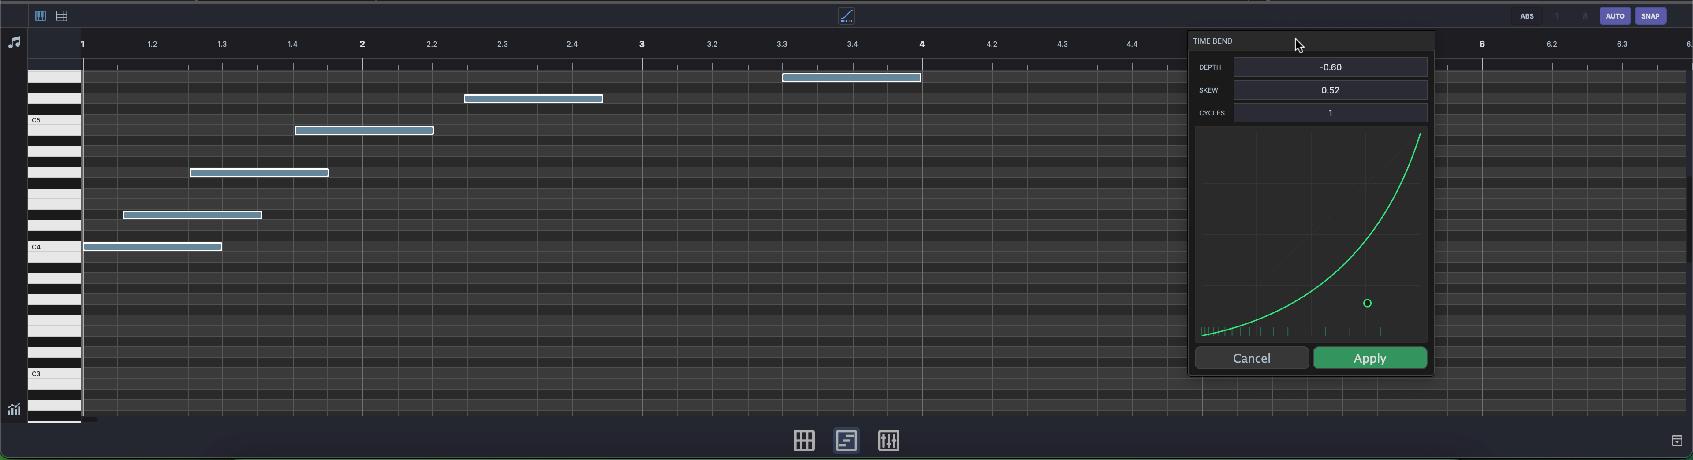Select grid division 1 in the top bar
This screenshot has width=1693, height=460.
[x=1556, y=16]
